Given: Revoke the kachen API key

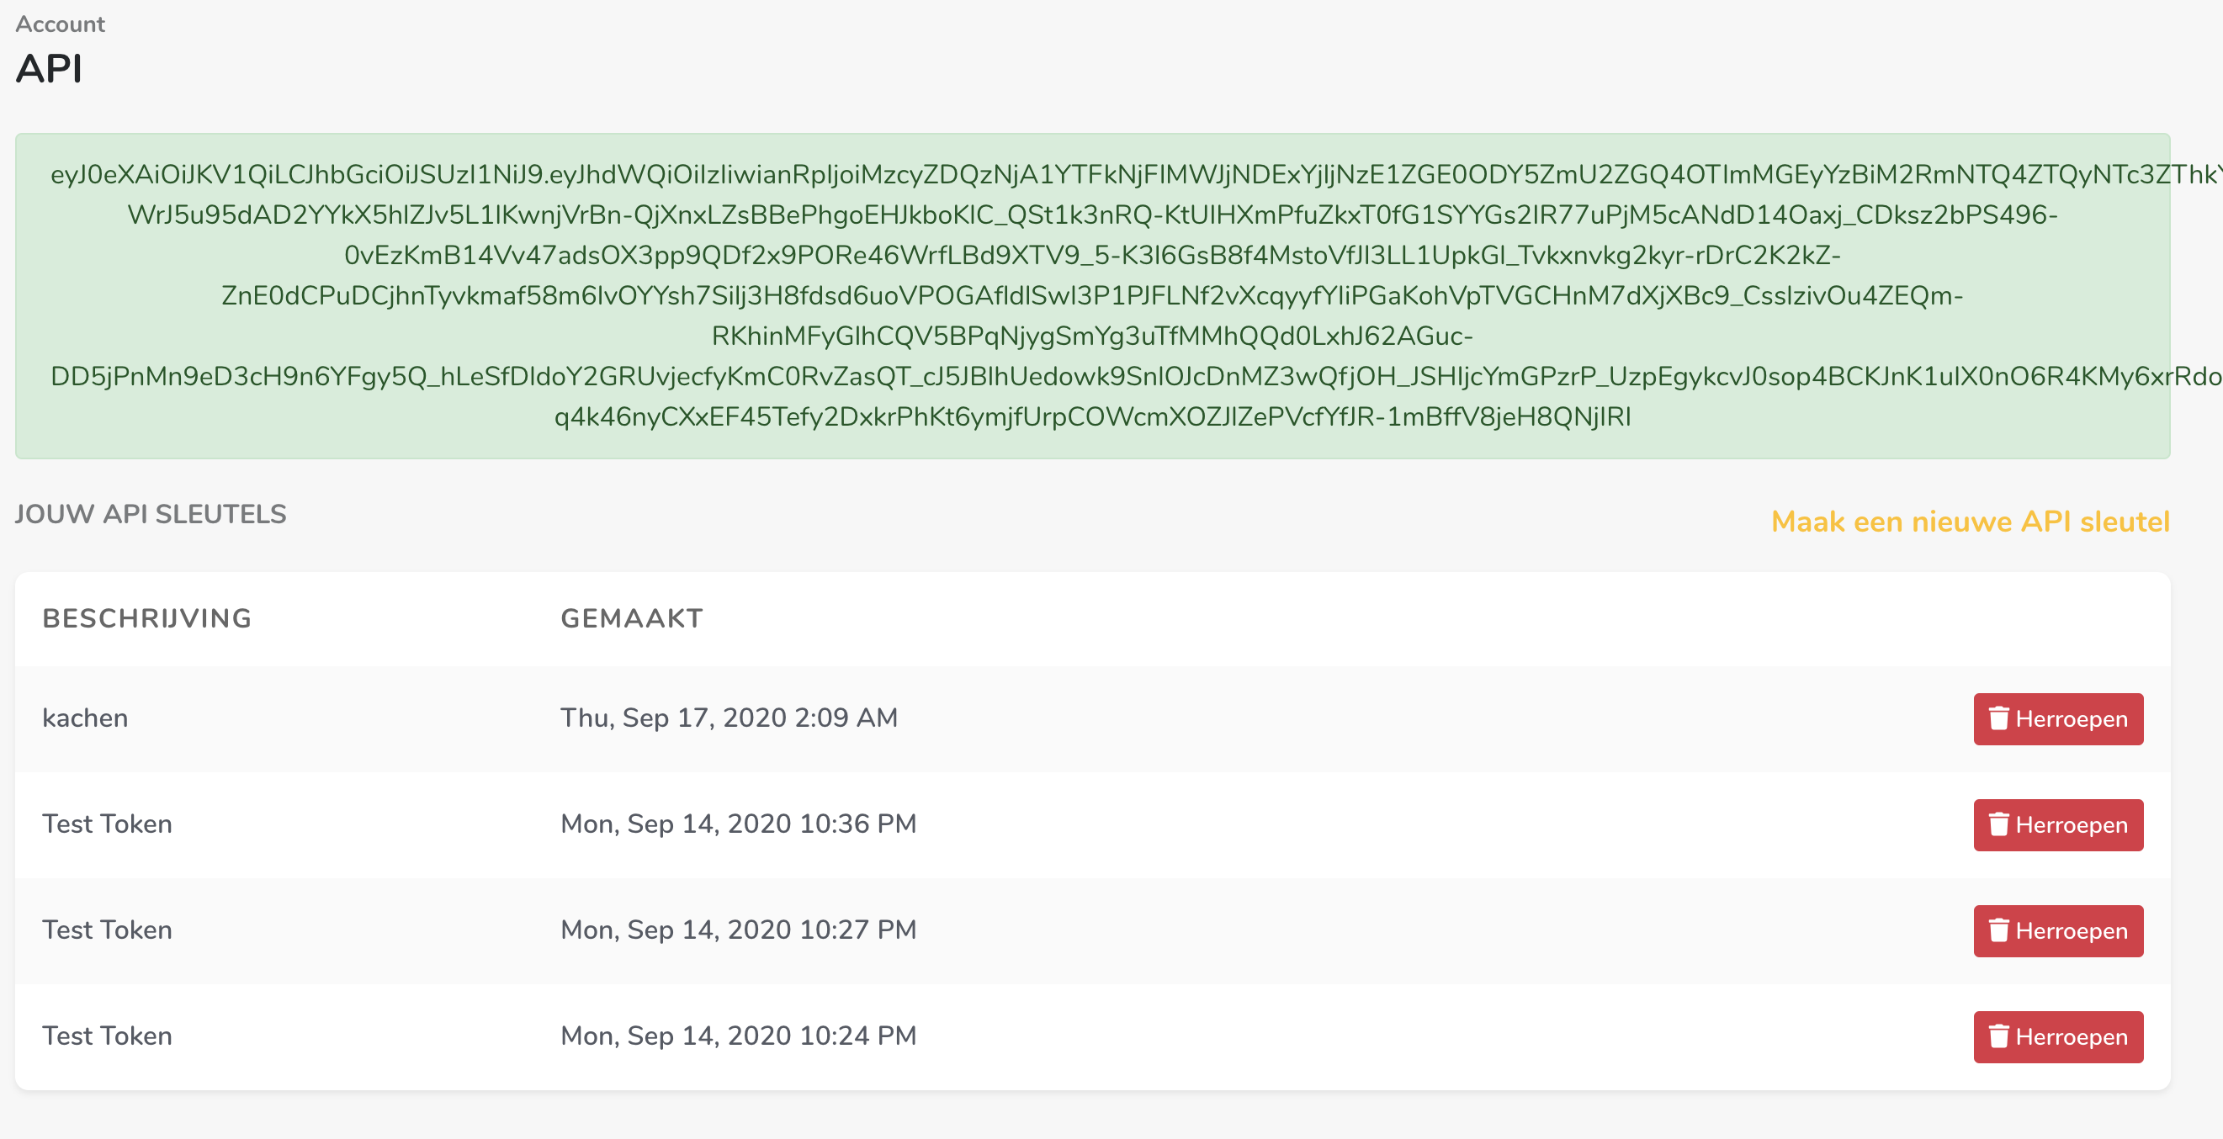Looking at the screenshot, I should click(x=2058, y=718).
